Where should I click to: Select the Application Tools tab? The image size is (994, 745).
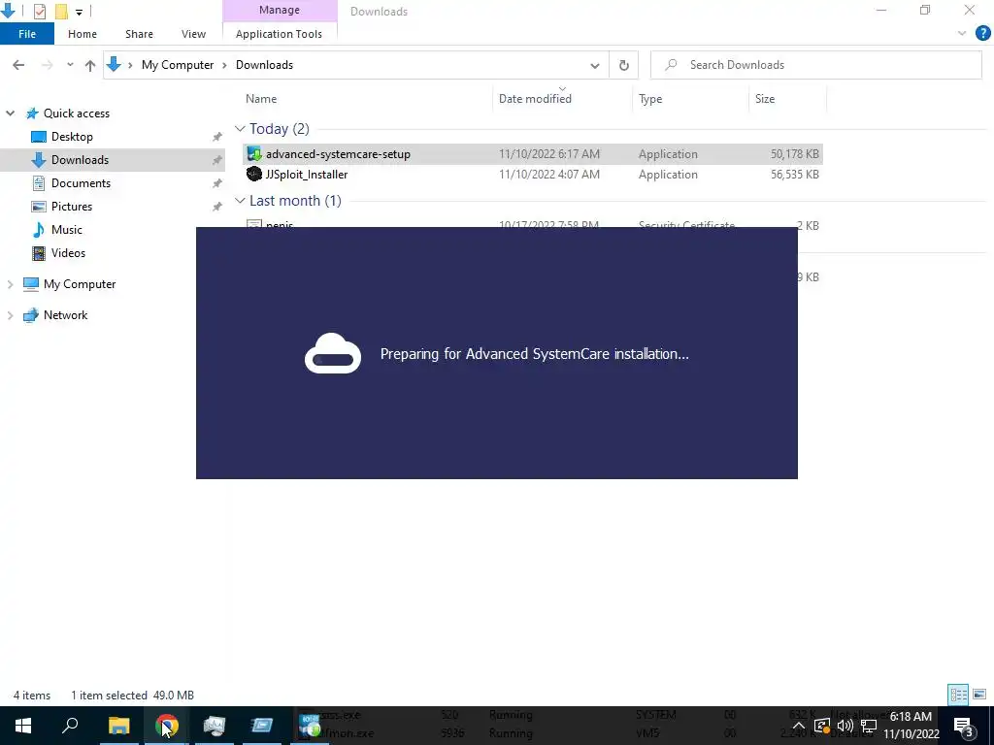coord(279,34)
